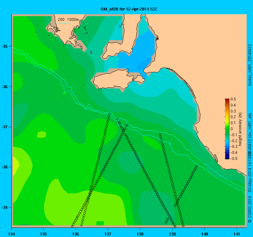Select the -0.2 color bar label

coord(234,141)
